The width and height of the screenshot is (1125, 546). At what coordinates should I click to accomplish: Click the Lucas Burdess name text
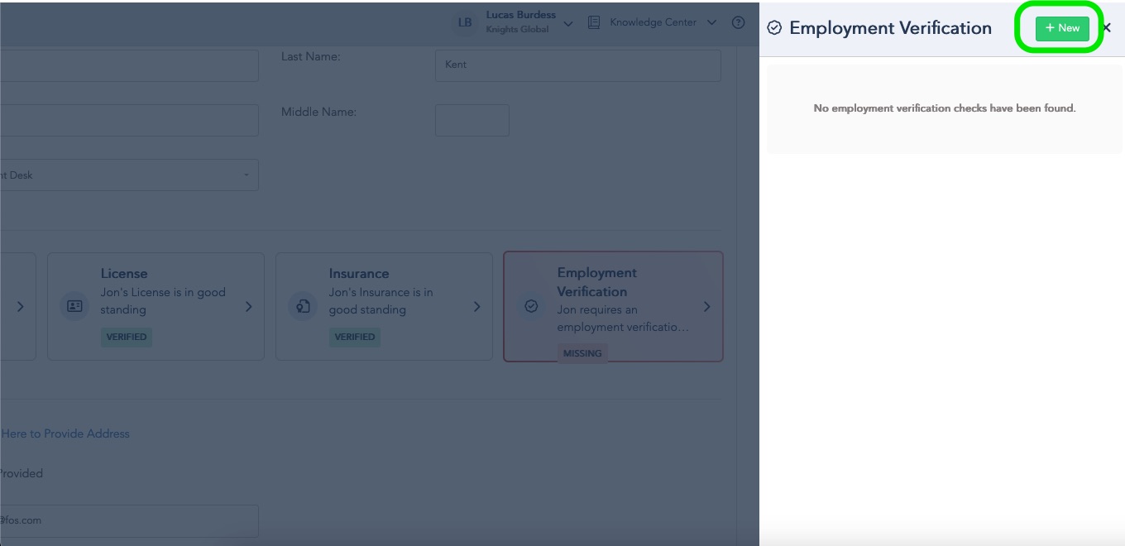point(521,15)
